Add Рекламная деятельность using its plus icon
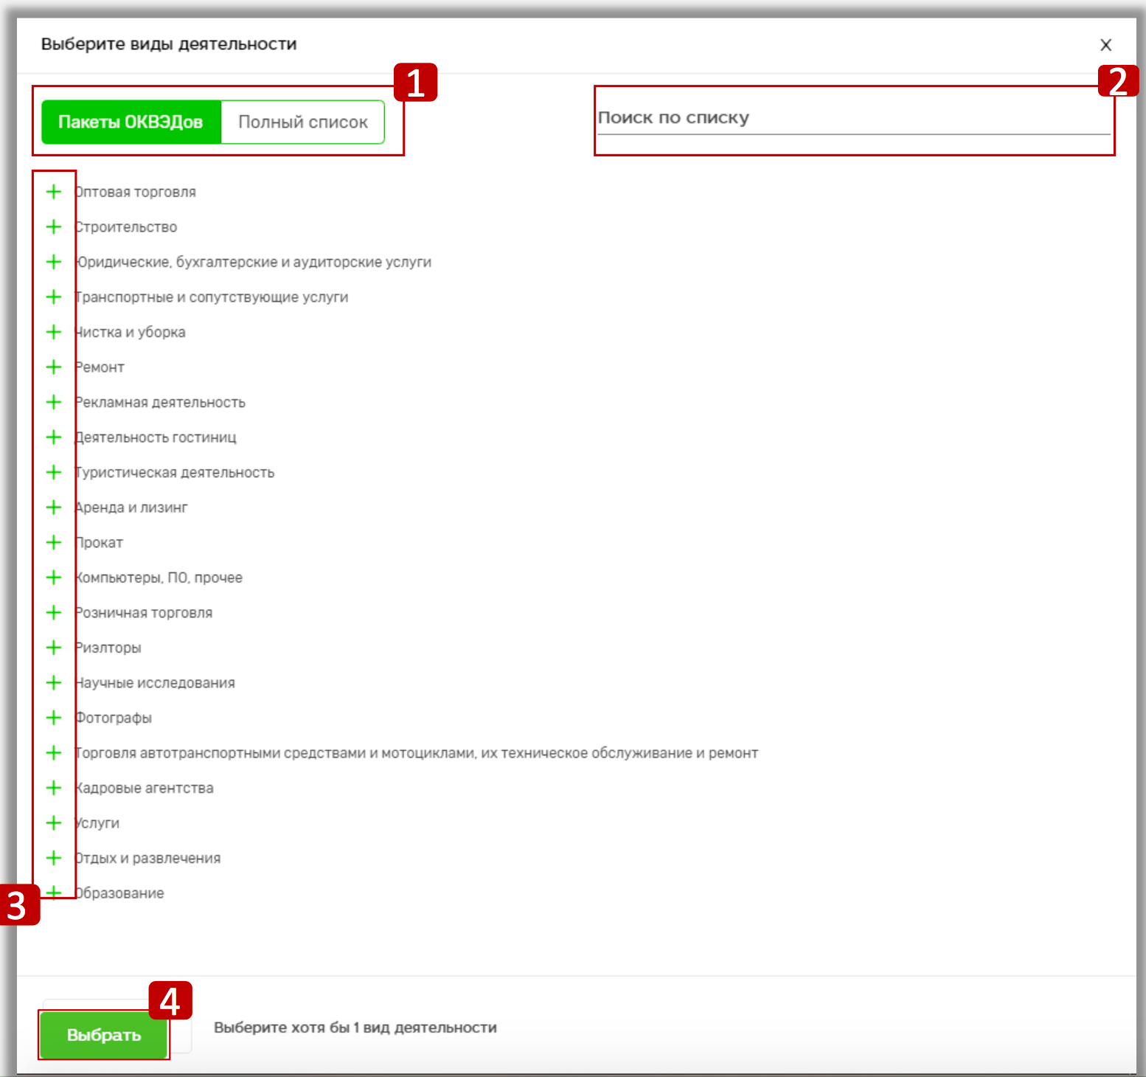This screenshot has height=1077, width=1146. (x=54, y=402)
